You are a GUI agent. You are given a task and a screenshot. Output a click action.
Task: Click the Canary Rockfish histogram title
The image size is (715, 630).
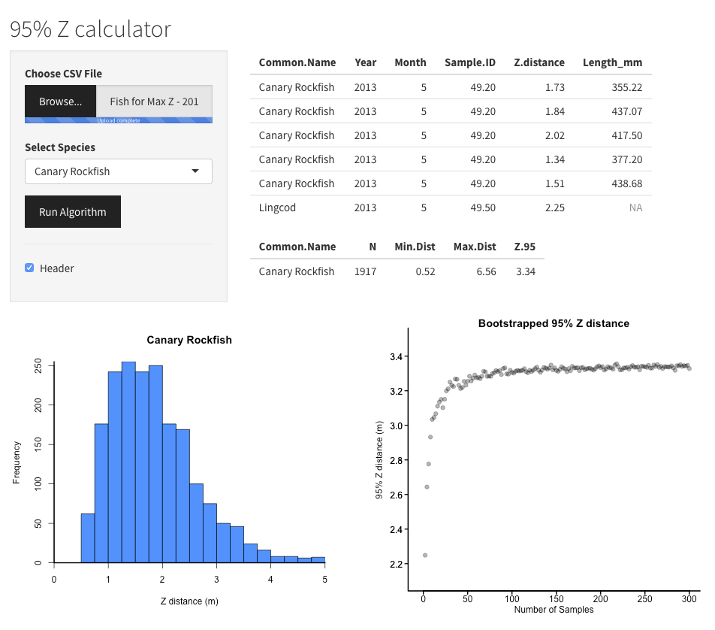[x=189, y=340]
